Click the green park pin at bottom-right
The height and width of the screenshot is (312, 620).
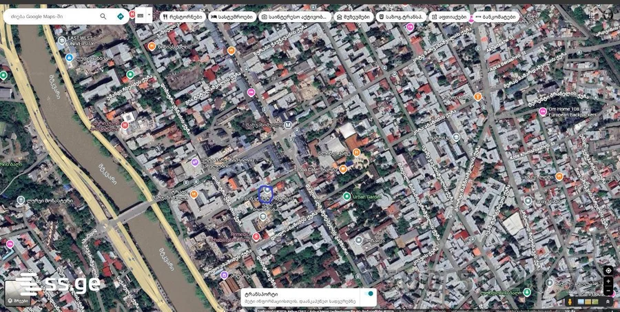click(526, 292)
